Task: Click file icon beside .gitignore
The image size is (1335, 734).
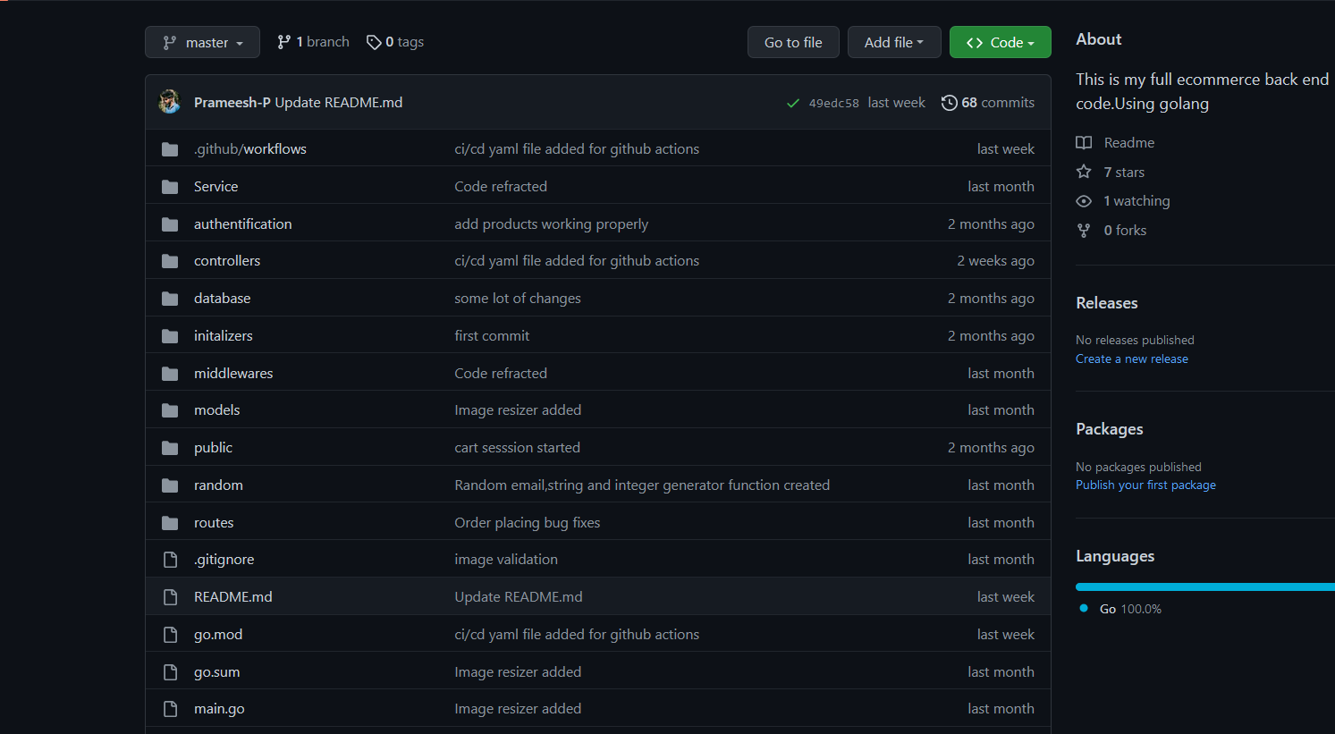Action: point(170,560)
